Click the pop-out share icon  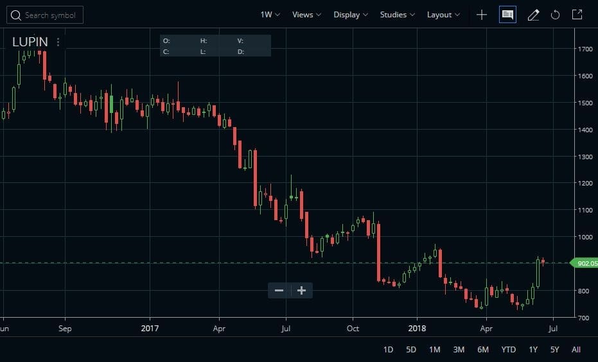[577, 15]
